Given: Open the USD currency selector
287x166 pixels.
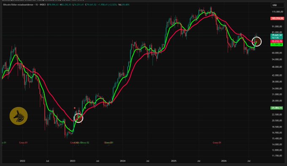Looking at the screenshot, I should coord(277,5).
